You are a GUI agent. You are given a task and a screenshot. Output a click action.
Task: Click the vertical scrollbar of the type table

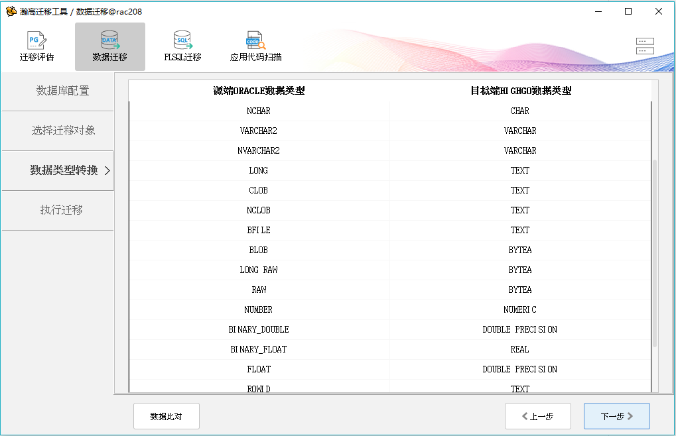(x=655, y=253)
